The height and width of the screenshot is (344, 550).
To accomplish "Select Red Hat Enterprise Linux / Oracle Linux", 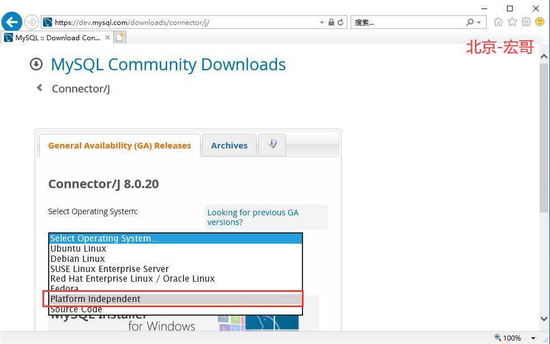I will 176,279.
